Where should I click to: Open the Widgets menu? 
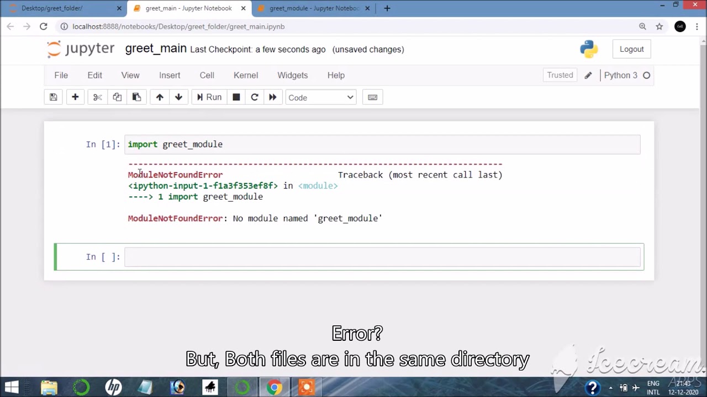click(292, 76)
